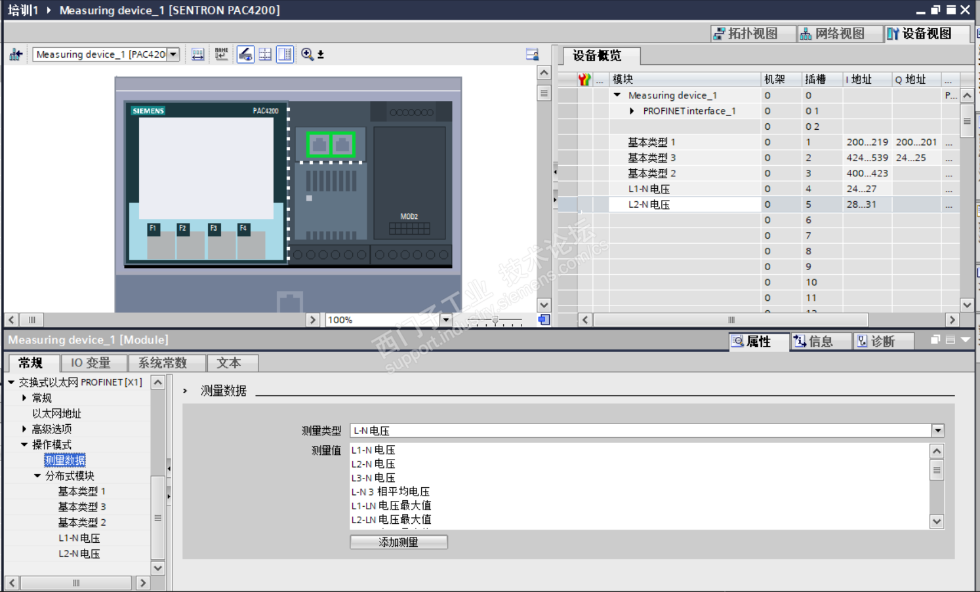This screenshot has width=980, height=592.
Task: Click the network/device navigation icon left of device selector
Action: pos(16,54)
